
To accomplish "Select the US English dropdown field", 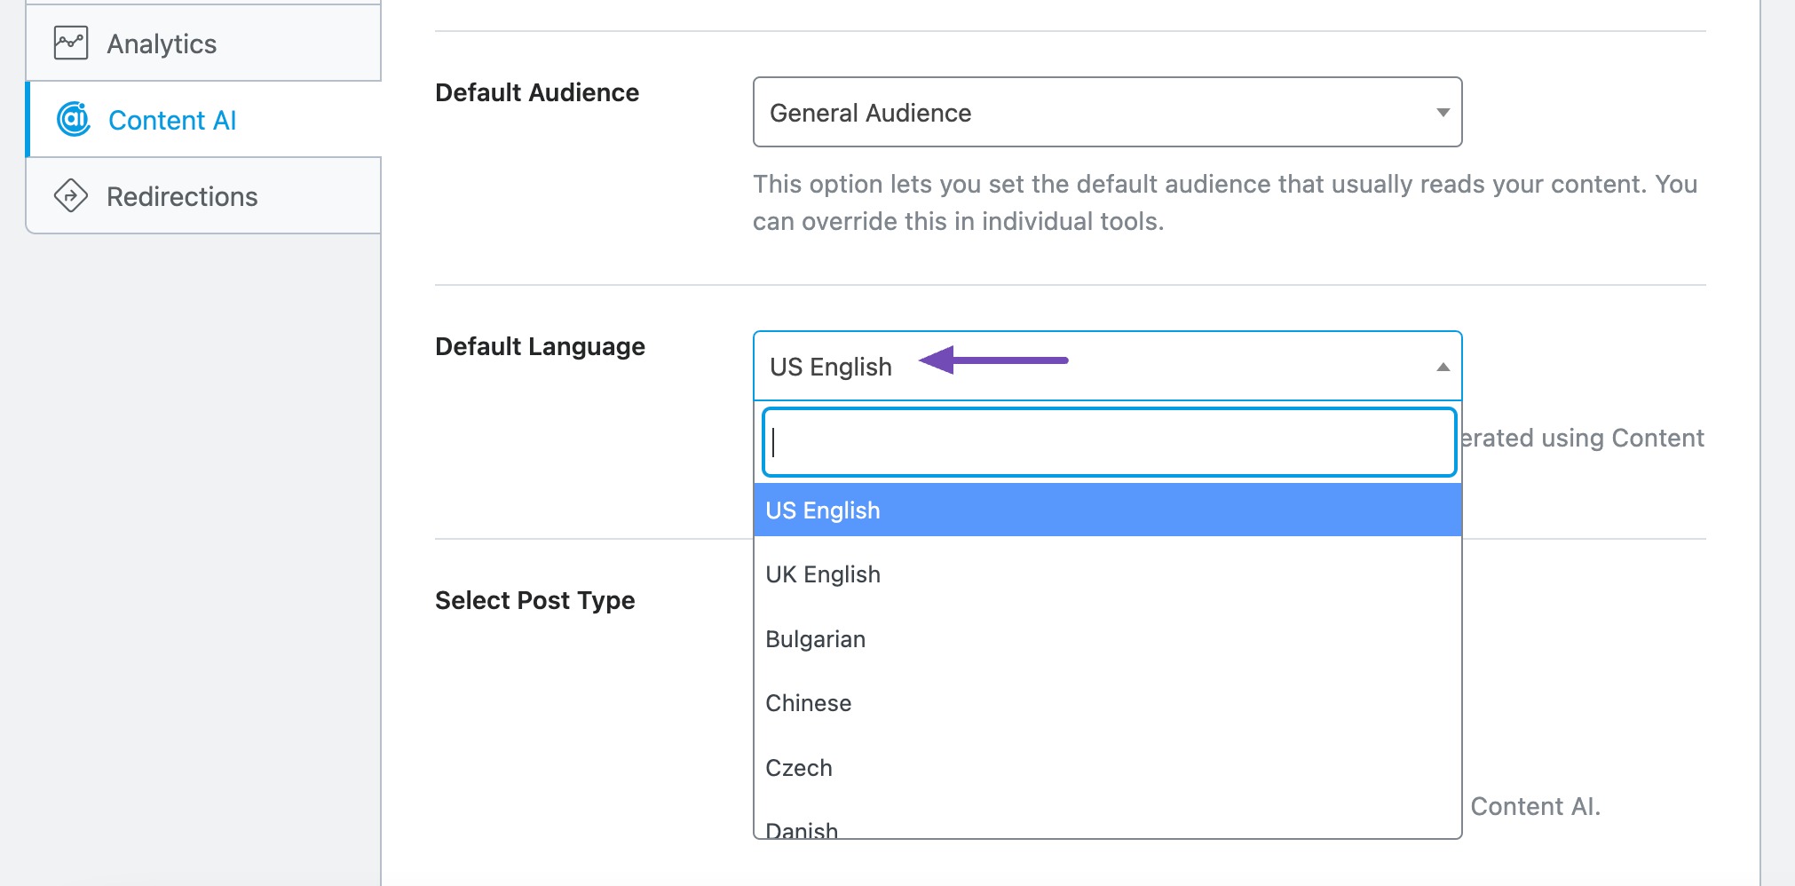I will click(831, 365).
